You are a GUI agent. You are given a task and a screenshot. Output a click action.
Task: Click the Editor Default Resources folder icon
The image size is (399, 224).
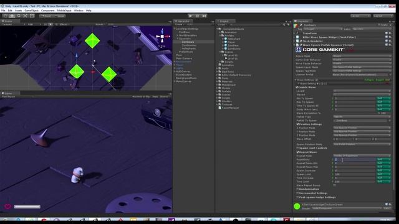[220, 75]
